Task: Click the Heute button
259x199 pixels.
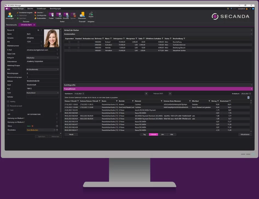Action: tap(71, 134)
